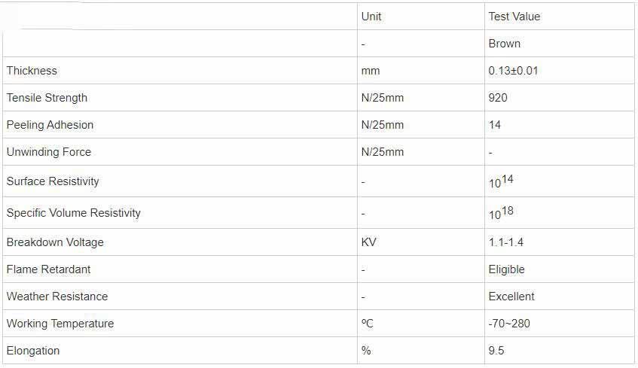Screen dimensions: 638x368
Task: Select the Elongation row label
Action: pyautogui.click(x=32, y=351)
